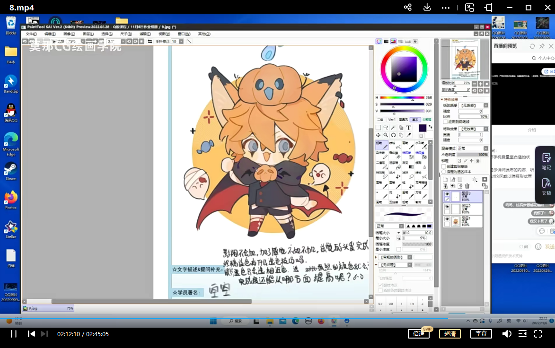This screenshot has height=348, width=555.
Task: Zoom out the navigator with minus button
Action: pyautogui.click(x=474, y=84)
